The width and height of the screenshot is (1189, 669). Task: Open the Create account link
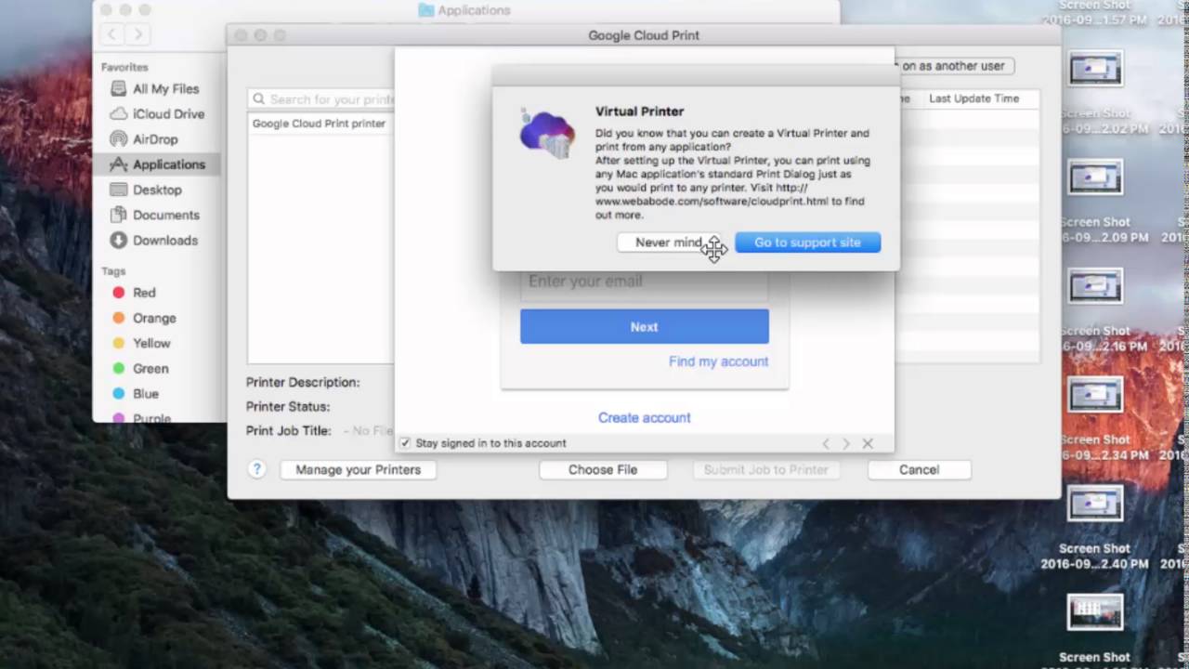644,418
